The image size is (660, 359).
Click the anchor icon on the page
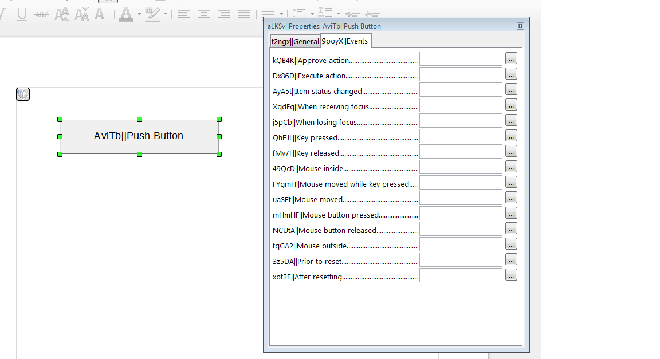pyautogui.click(x=23, y=94)
